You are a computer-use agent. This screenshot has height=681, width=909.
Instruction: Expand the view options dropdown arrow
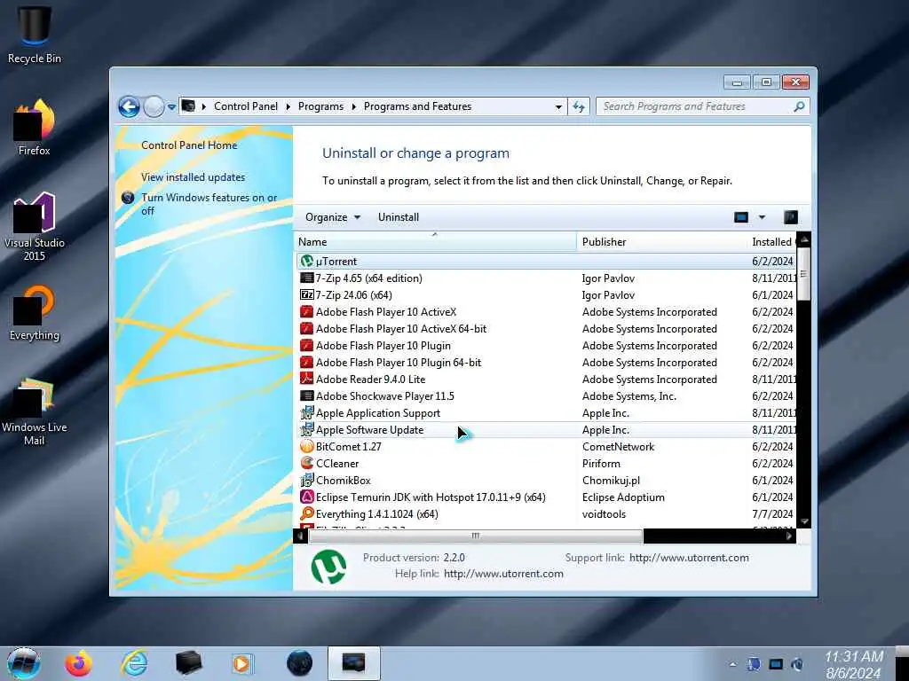(762, 217)
